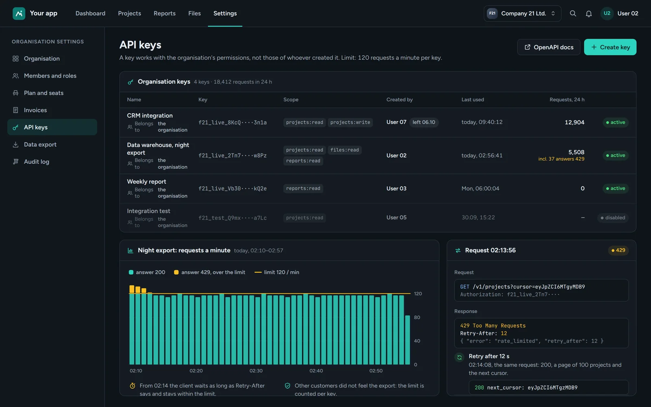Go to Audit log page

(52, 162)
